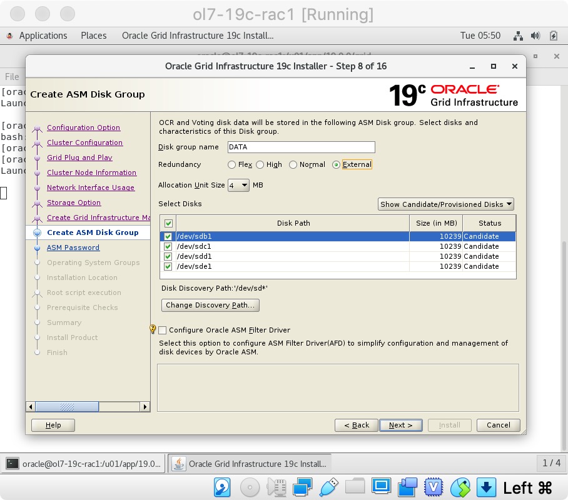
Task: Click the network status icon in top panel
Action: [518, 36]
